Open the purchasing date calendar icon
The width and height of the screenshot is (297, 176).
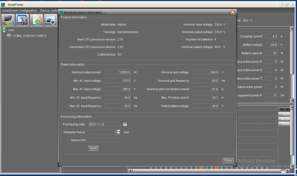[x=125, y=124]
